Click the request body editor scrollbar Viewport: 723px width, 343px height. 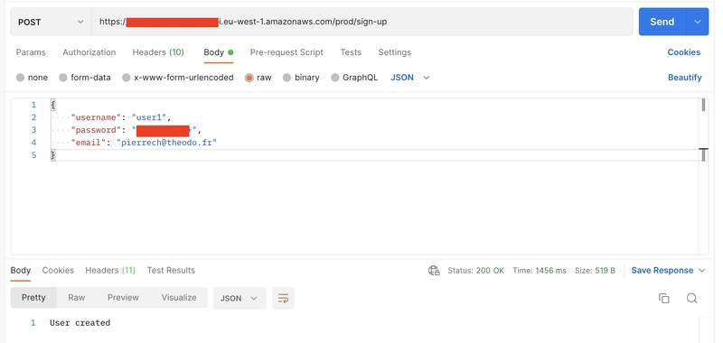pyautogui.click(x=703, y=175)
